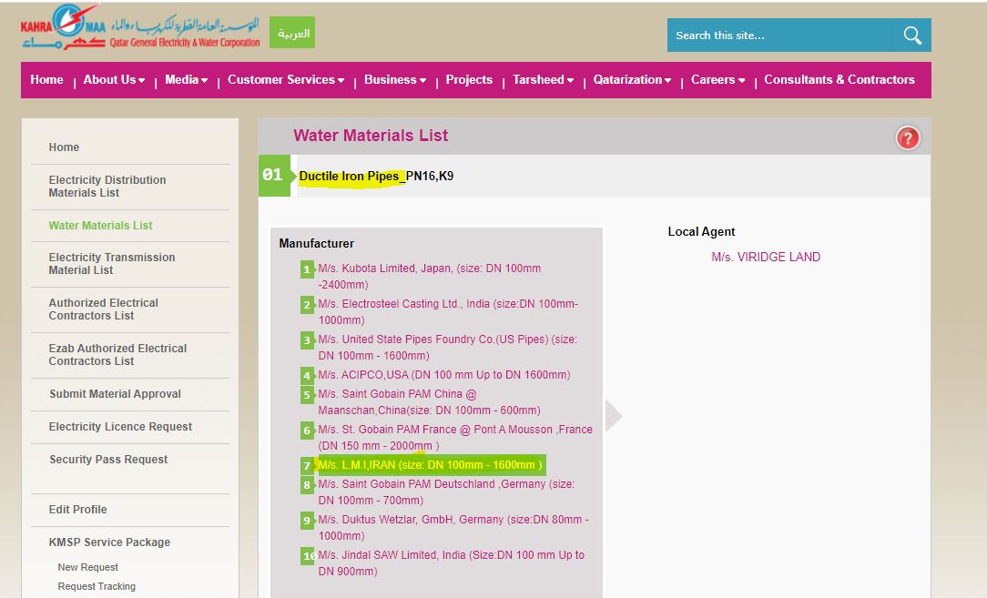This screenshot has height=598, width=987.
Task: Expand the About Us menu
Action: click(114, 80)
